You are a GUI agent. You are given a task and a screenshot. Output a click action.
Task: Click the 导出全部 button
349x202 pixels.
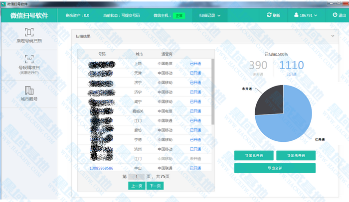point(275,168)
